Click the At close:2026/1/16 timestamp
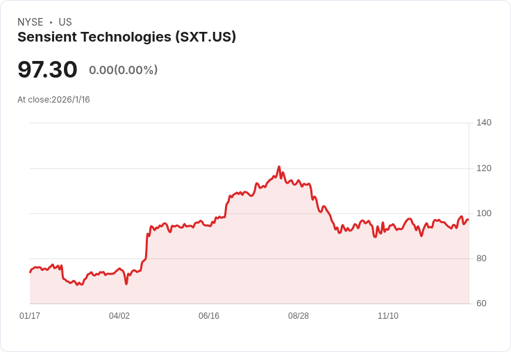This screenshot has height=352, width=511. pyautogui.click(x=53, y=100)
